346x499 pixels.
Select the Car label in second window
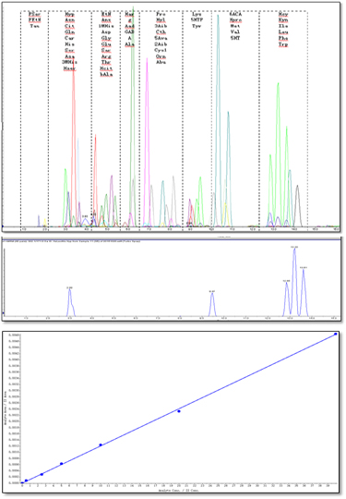[69, 38]
